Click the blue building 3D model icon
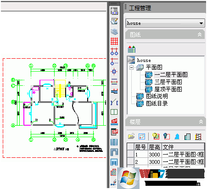Viewport: 207px width, 189px height. tap(177, 136)
